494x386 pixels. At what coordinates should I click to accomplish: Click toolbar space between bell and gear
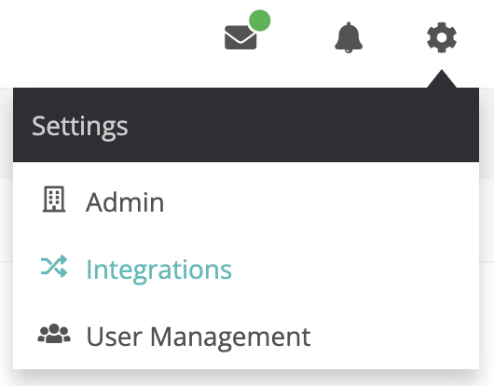(394, 37)
